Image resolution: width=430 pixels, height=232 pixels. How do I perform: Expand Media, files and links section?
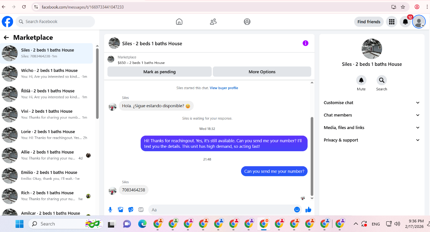click(x=372, y=128)
